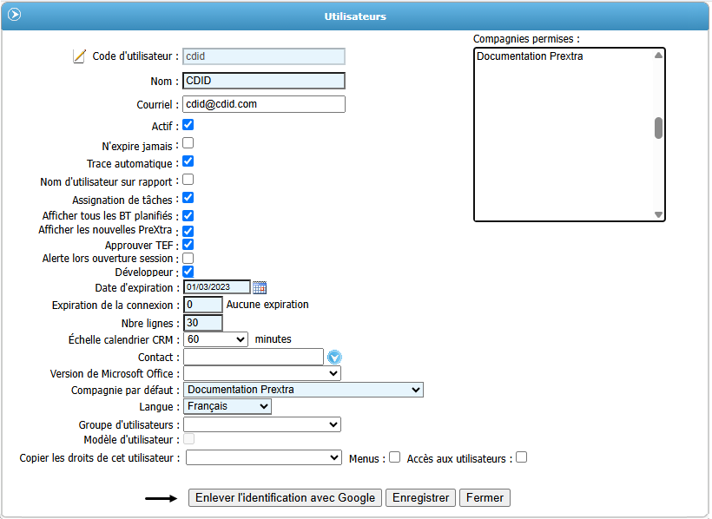Open Version de Microsoft Office dropdown
712x519 pixels.
(262, 373)
